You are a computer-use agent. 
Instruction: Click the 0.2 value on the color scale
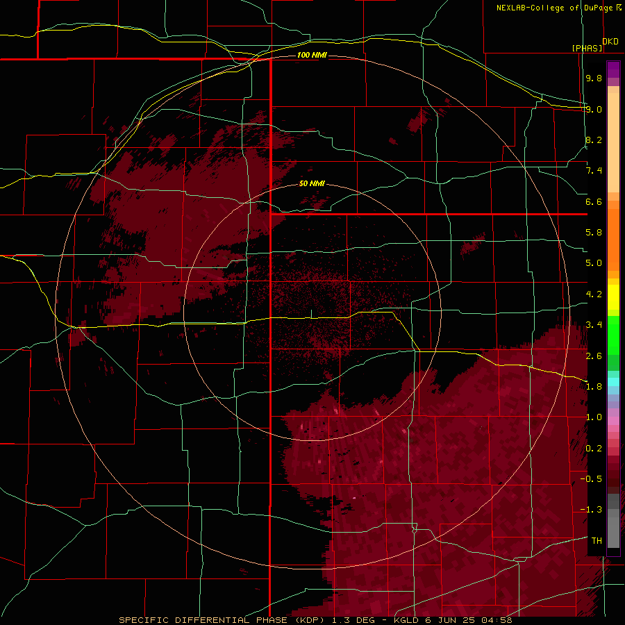[594, 449]
